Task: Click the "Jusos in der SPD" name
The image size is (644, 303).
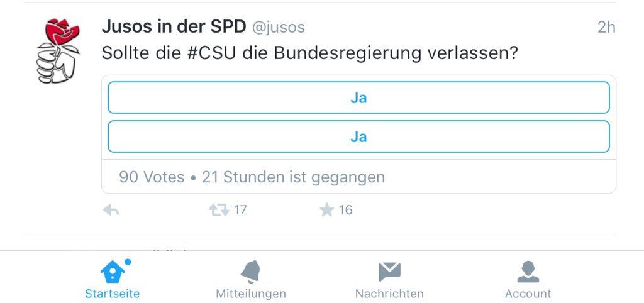Action: click(x=174, y=27)
